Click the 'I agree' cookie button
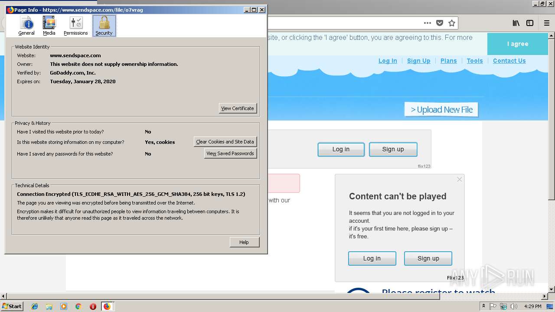 [518, 44]
